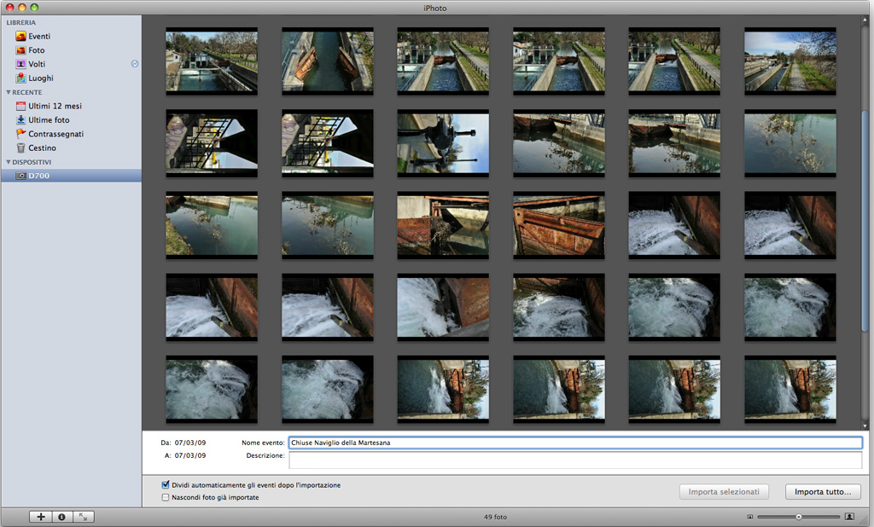Enable Nascondi foto già importate checkbox
The width and height of the screenshot is (874, 527).
point(165,497)
